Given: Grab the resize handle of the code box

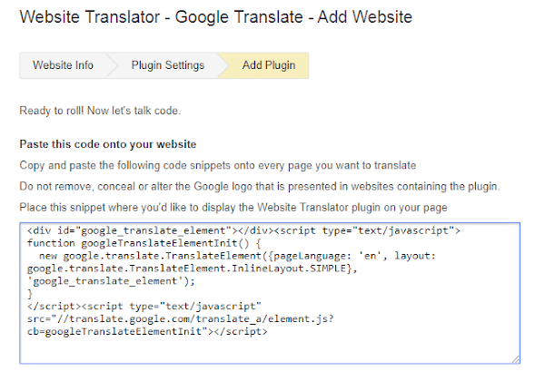Looking at the screenshot, I should (516, 360).
